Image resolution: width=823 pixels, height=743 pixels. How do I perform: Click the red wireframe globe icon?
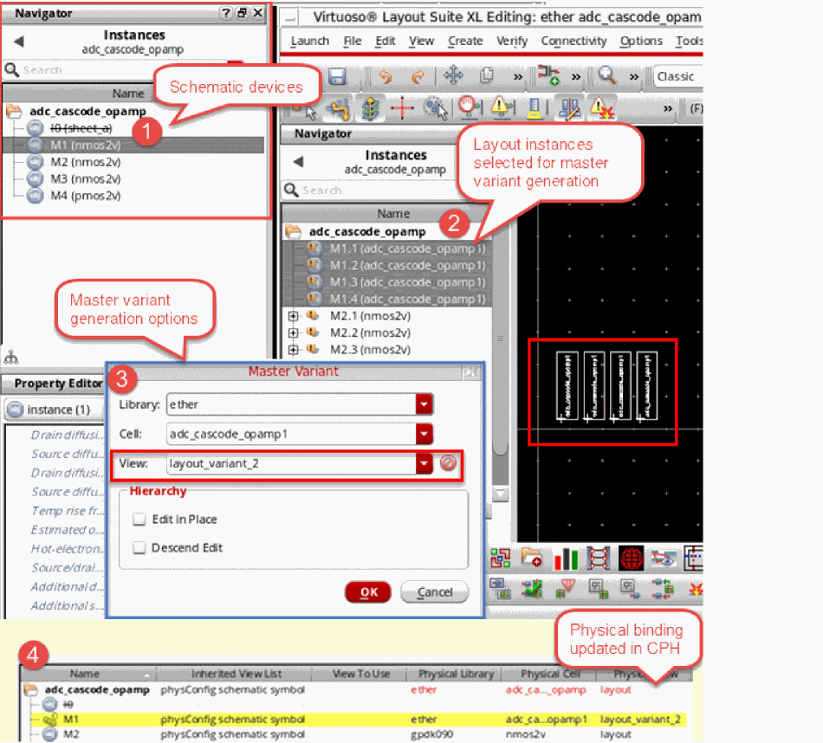(631, 559)
